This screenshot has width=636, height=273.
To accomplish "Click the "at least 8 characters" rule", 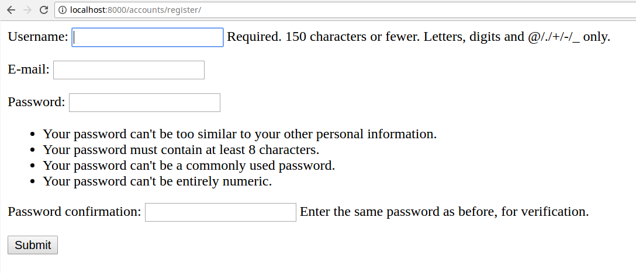I will tap(181, 150).
